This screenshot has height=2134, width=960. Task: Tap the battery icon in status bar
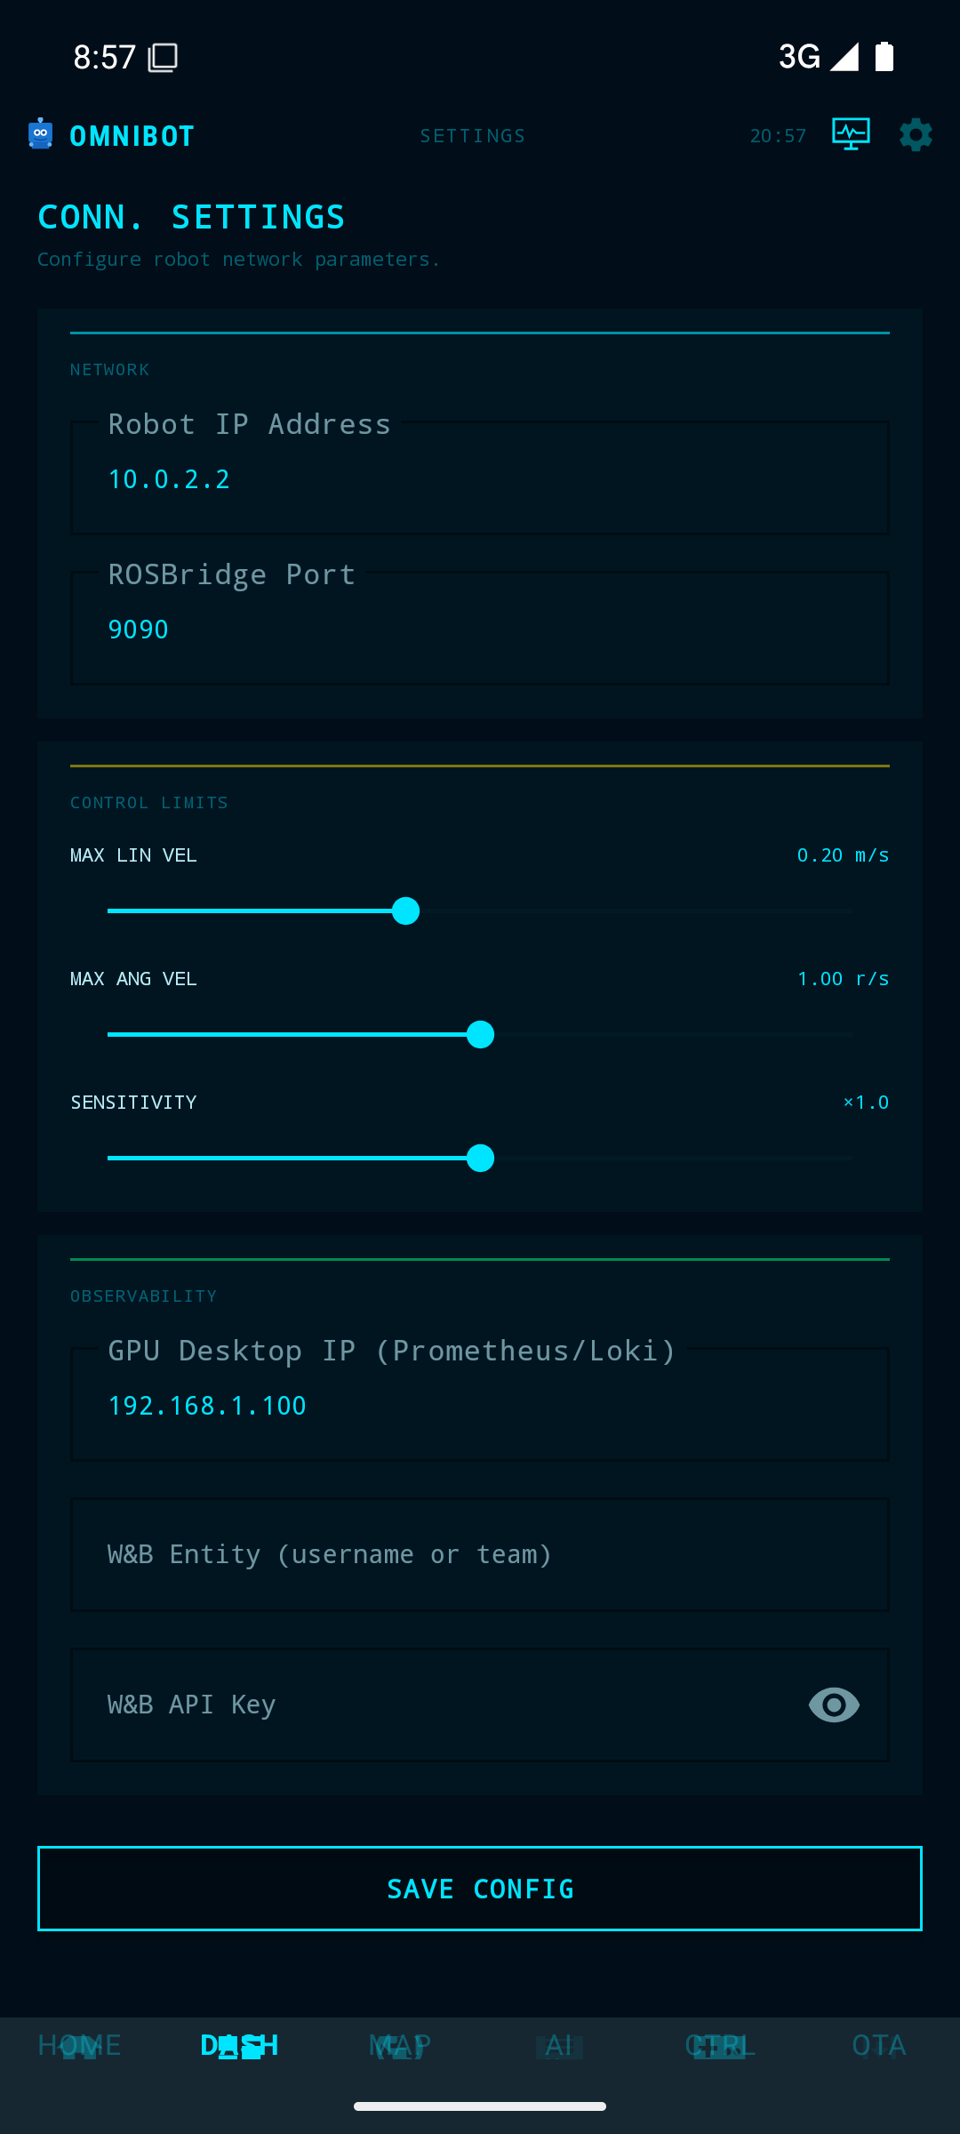pyautogui.click(x=884, y=56)
